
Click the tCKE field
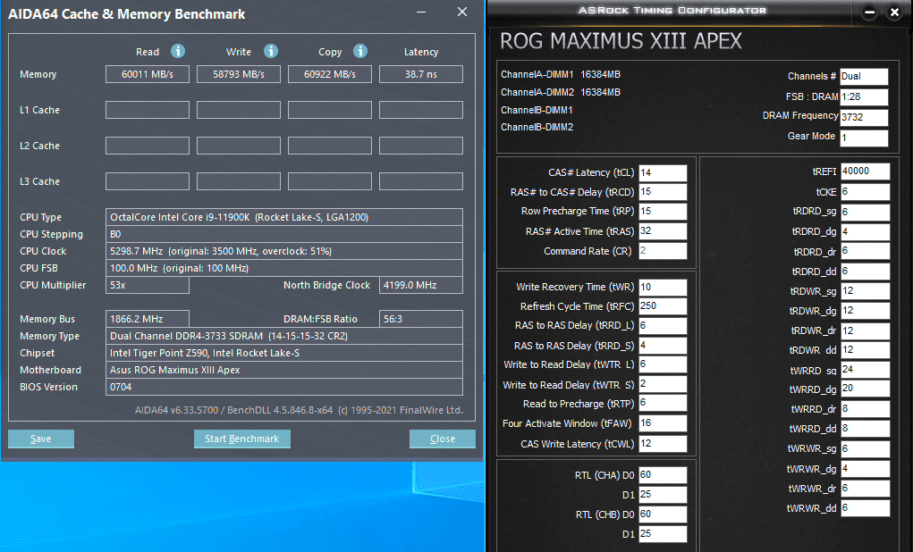(866, 192)
